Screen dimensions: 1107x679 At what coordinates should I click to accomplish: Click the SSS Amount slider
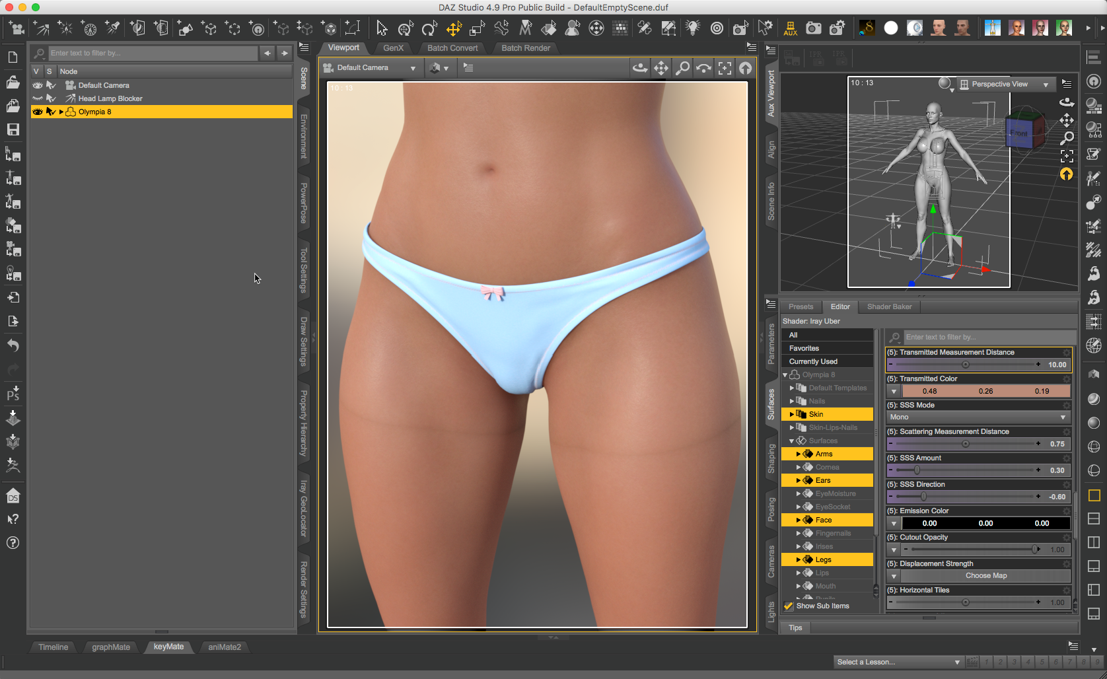point(964,470)
